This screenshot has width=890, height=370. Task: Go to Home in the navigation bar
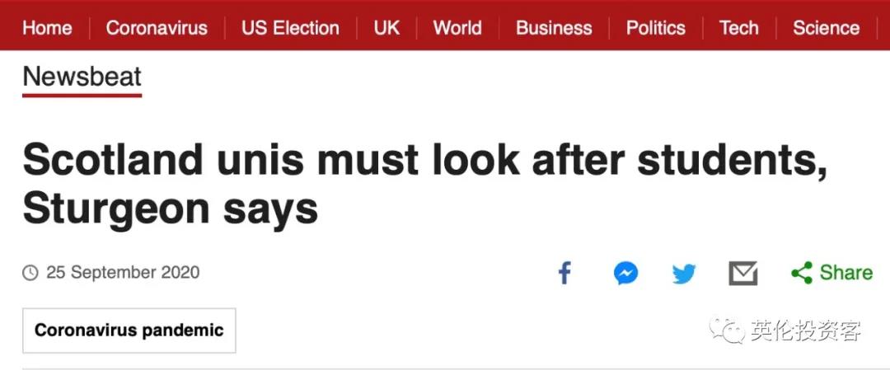47,28
